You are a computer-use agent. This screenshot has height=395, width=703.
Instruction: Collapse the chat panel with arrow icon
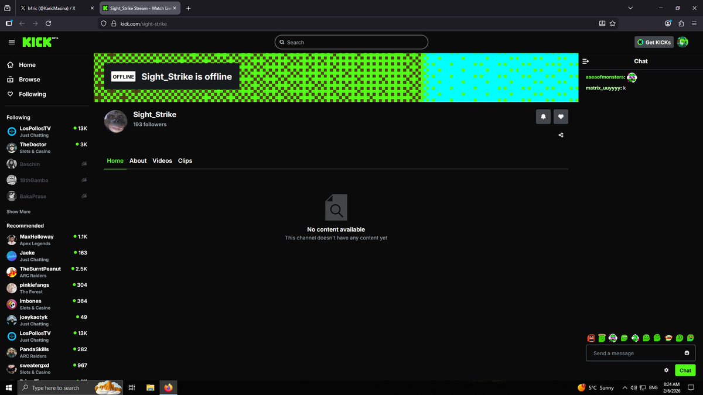(585, 61)
